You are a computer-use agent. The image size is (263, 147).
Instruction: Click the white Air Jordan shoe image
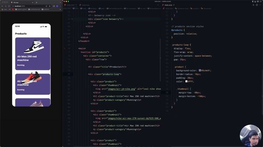(x=34, y=46)
